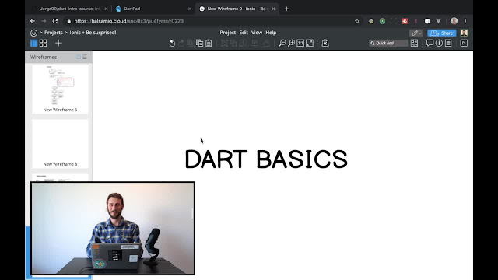Image resolution: width=498 pixels, height=280 pixels.
Task: Open the edit mode pencil dropdown
Action: [416, 33]
